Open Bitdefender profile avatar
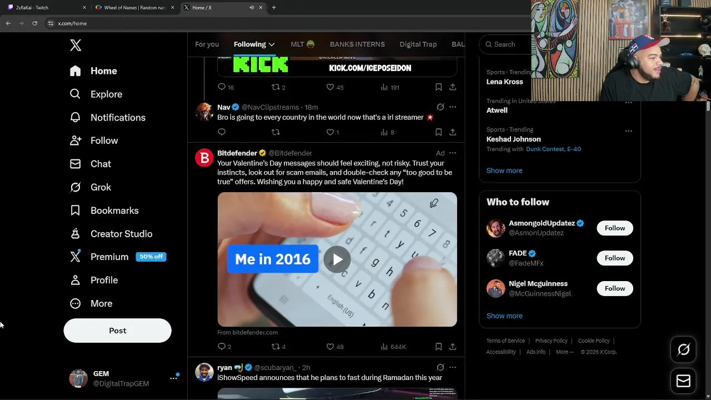This screenshot has width=711, height=400. (204, 158)
